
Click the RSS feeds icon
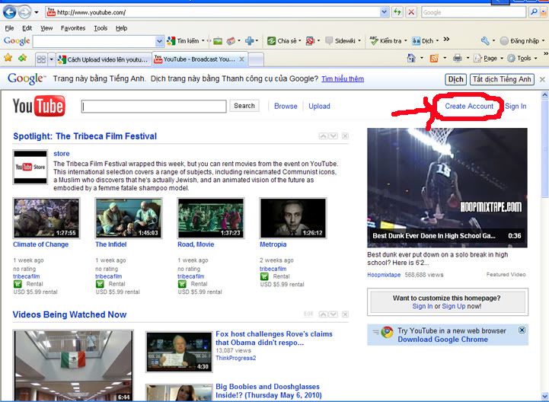434,58
